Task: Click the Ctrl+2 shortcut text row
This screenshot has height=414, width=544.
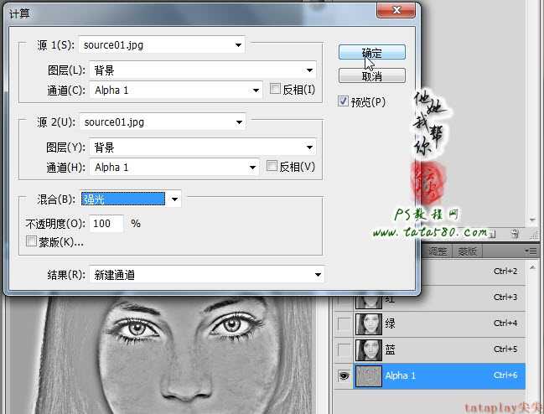Action: pos(505,272)
